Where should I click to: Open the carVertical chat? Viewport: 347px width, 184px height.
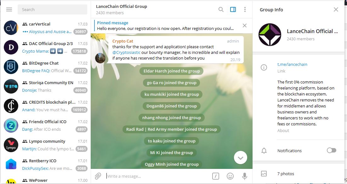tap(46, 28)
